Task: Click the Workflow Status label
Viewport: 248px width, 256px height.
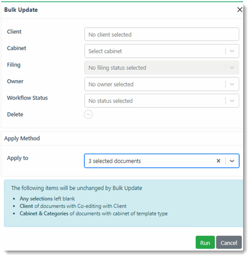Action: pyautogui.click(x=27, y=98)
